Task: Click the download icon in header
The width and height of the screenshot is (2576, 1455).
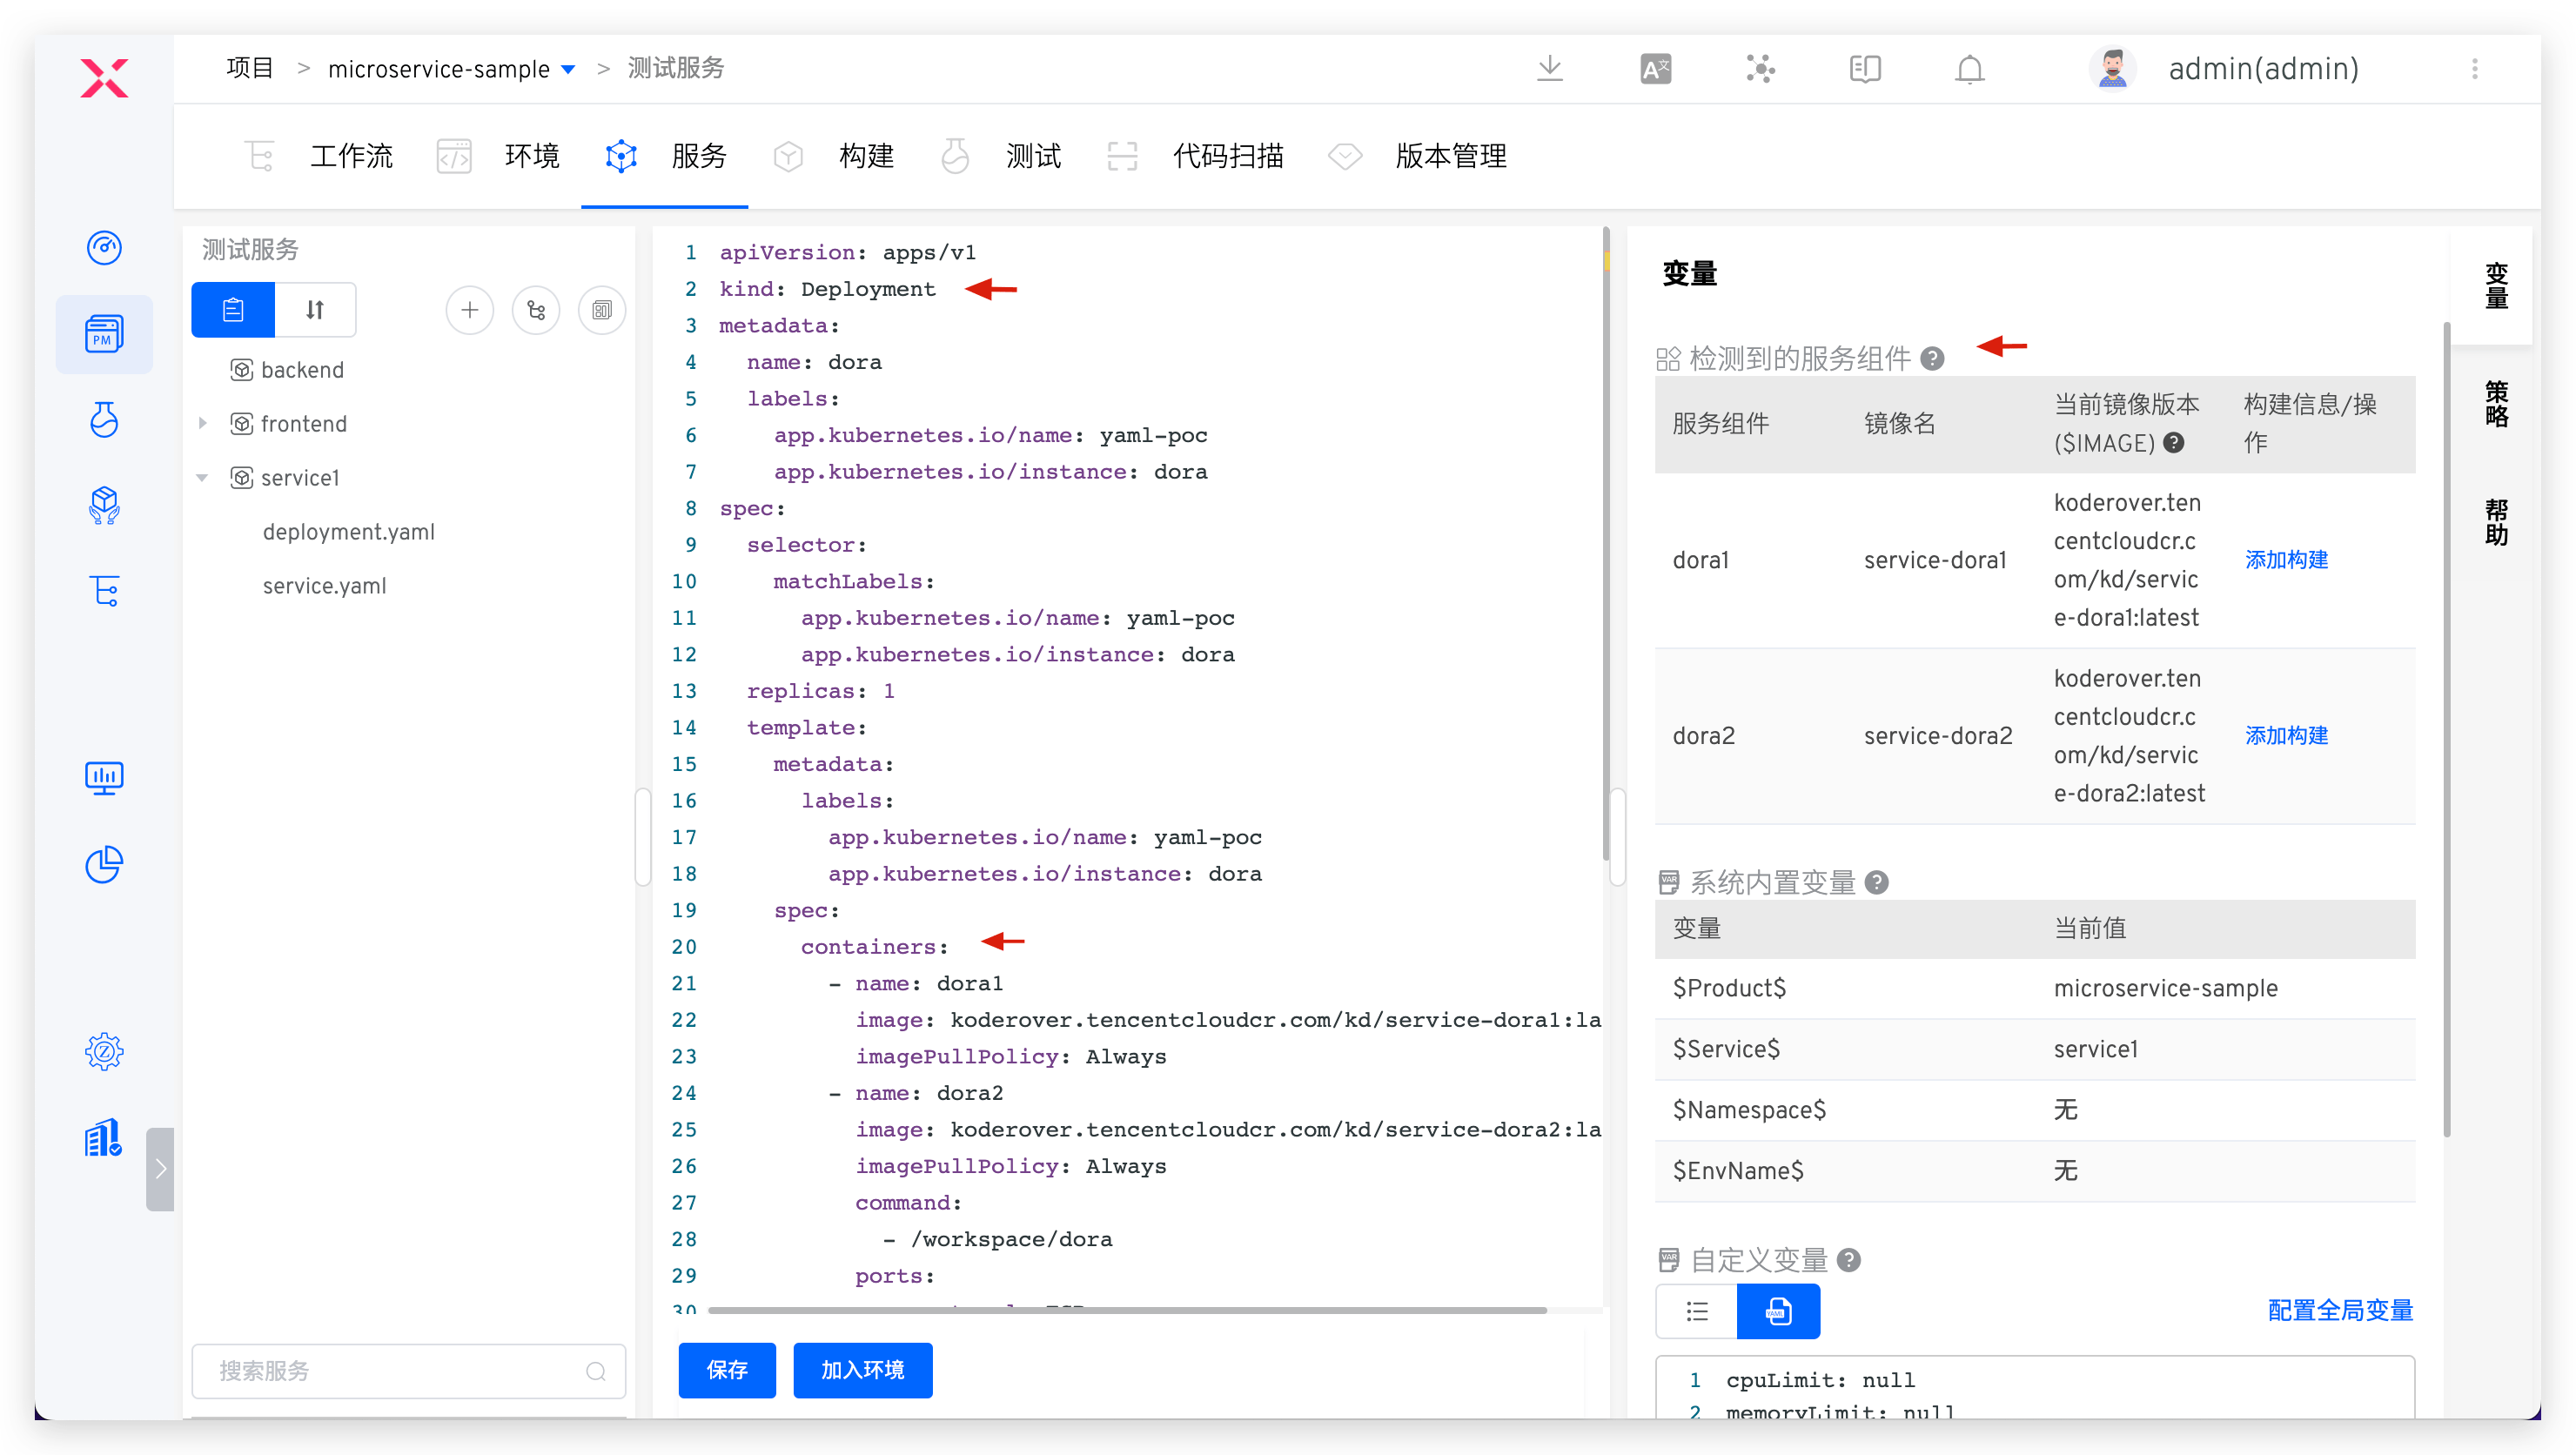Action: tap(1549, 69)
